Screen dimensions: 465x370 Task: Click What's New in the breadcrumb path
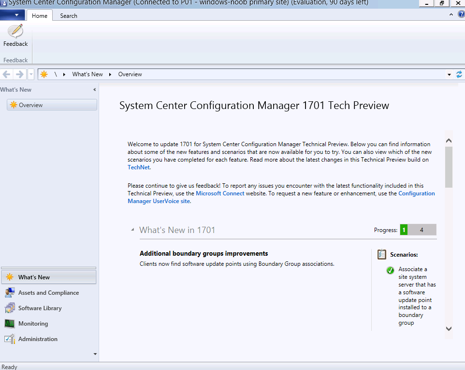click(87, 74)
